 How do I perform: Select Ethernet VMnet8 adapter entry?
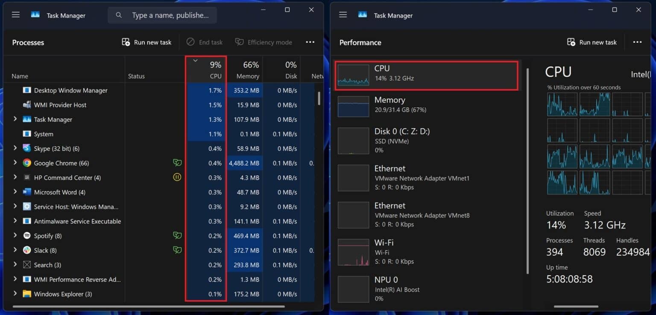(x=426, y=215)
